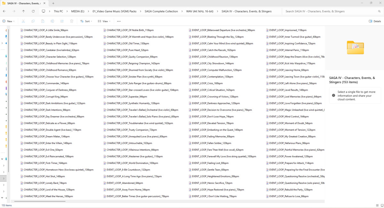Open the See more three-dots menu
Screen dimensions: 384x208
click(x=119, y=21)
